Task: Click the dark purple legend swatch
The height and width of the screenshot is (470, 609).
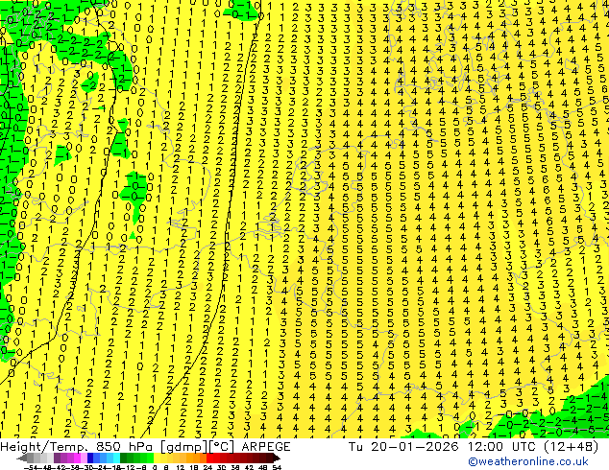Action: click(57, 458)
